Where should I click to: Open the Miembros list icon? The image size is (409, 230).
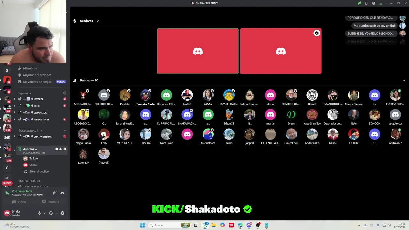point(19,68)
